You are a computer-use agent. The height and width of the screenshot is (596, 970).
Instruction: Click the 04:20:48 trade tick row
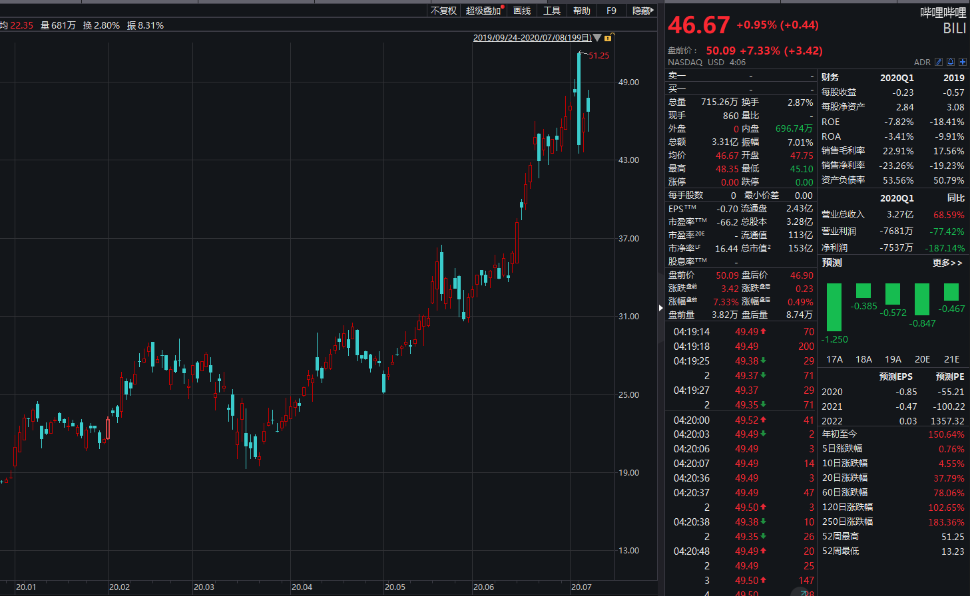pyautogui.click(x=742, y=551)
